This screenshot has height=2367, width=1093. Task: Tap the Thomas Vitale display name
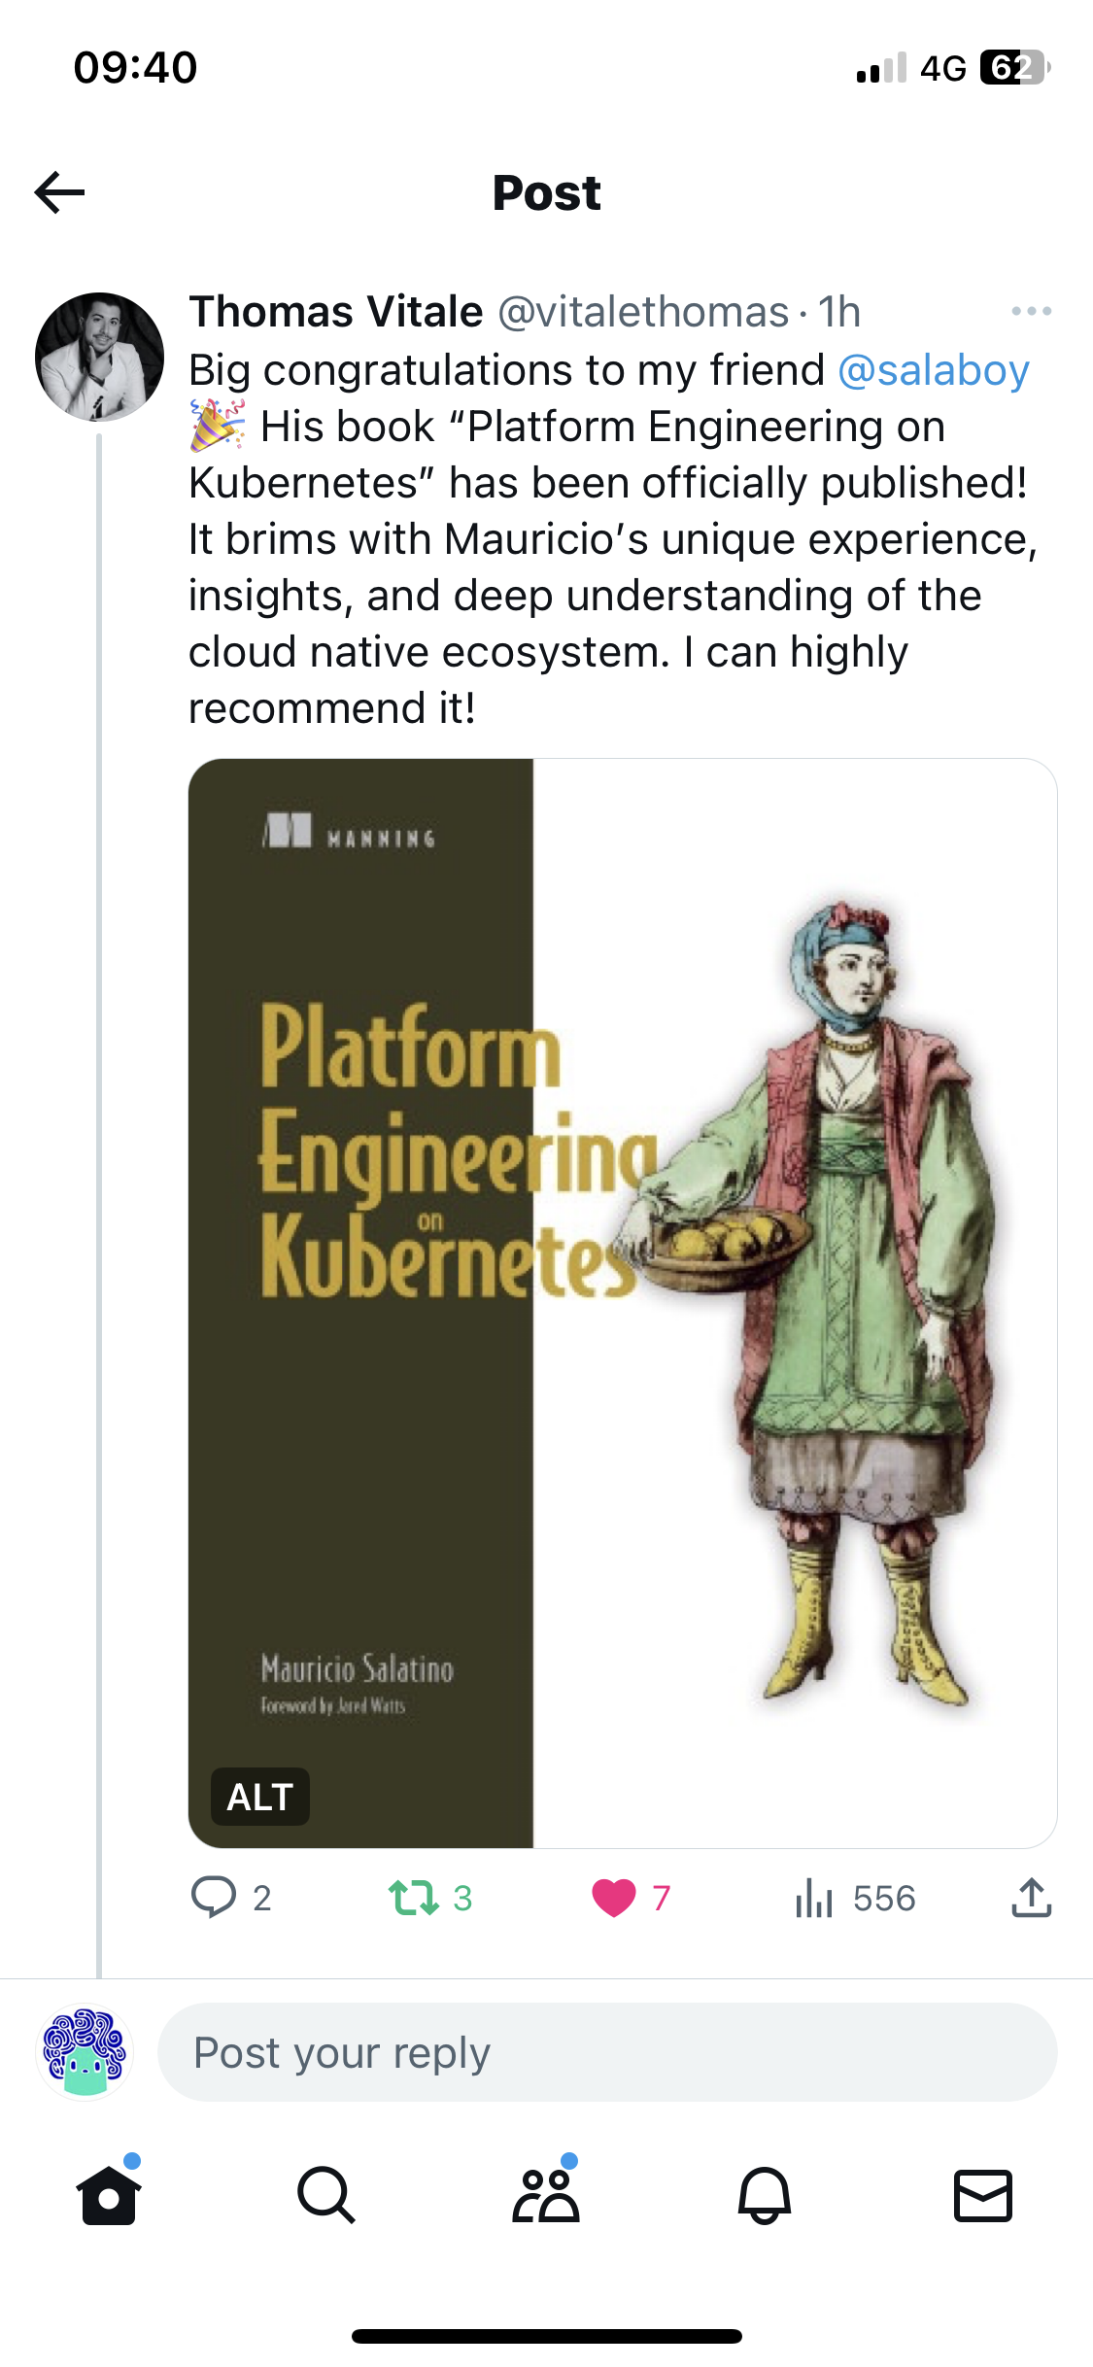coord(336,312)
